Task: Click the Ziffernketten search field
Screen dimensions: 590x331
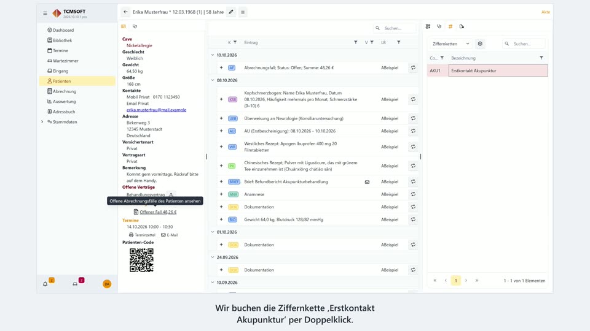Action: pos(524,44)
